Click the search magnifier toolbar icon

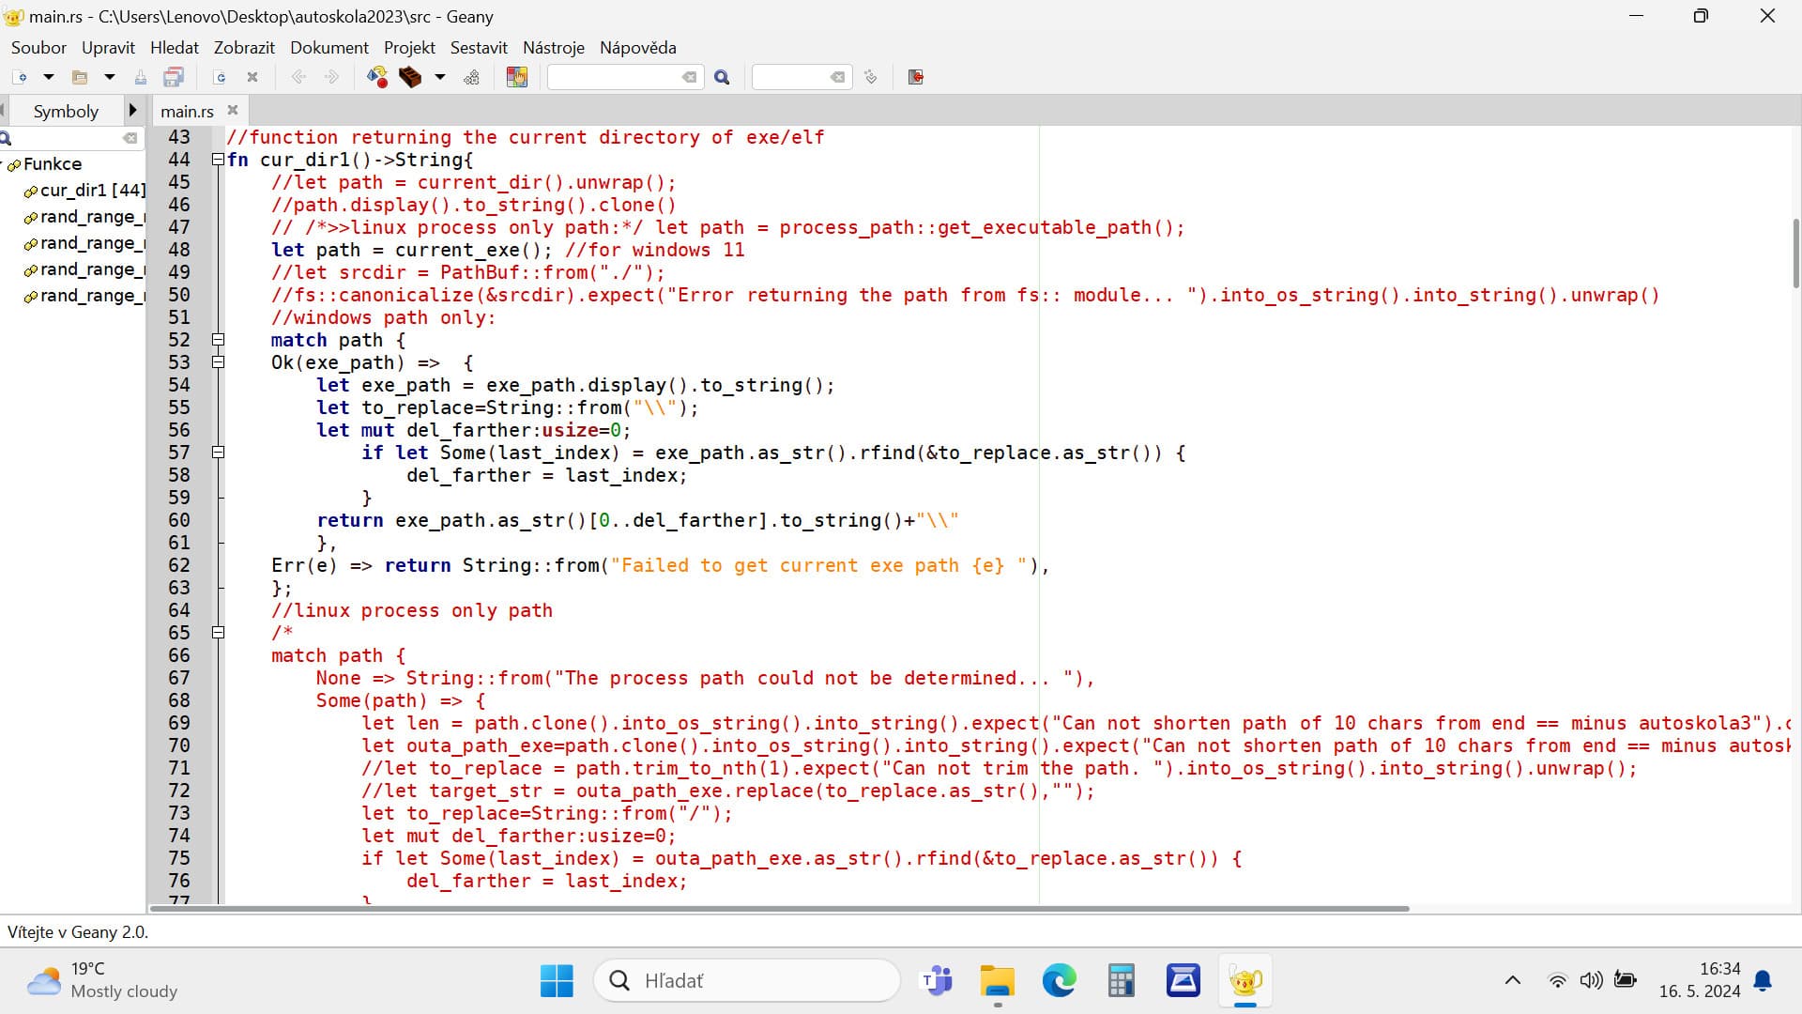(x=722, y=77)
